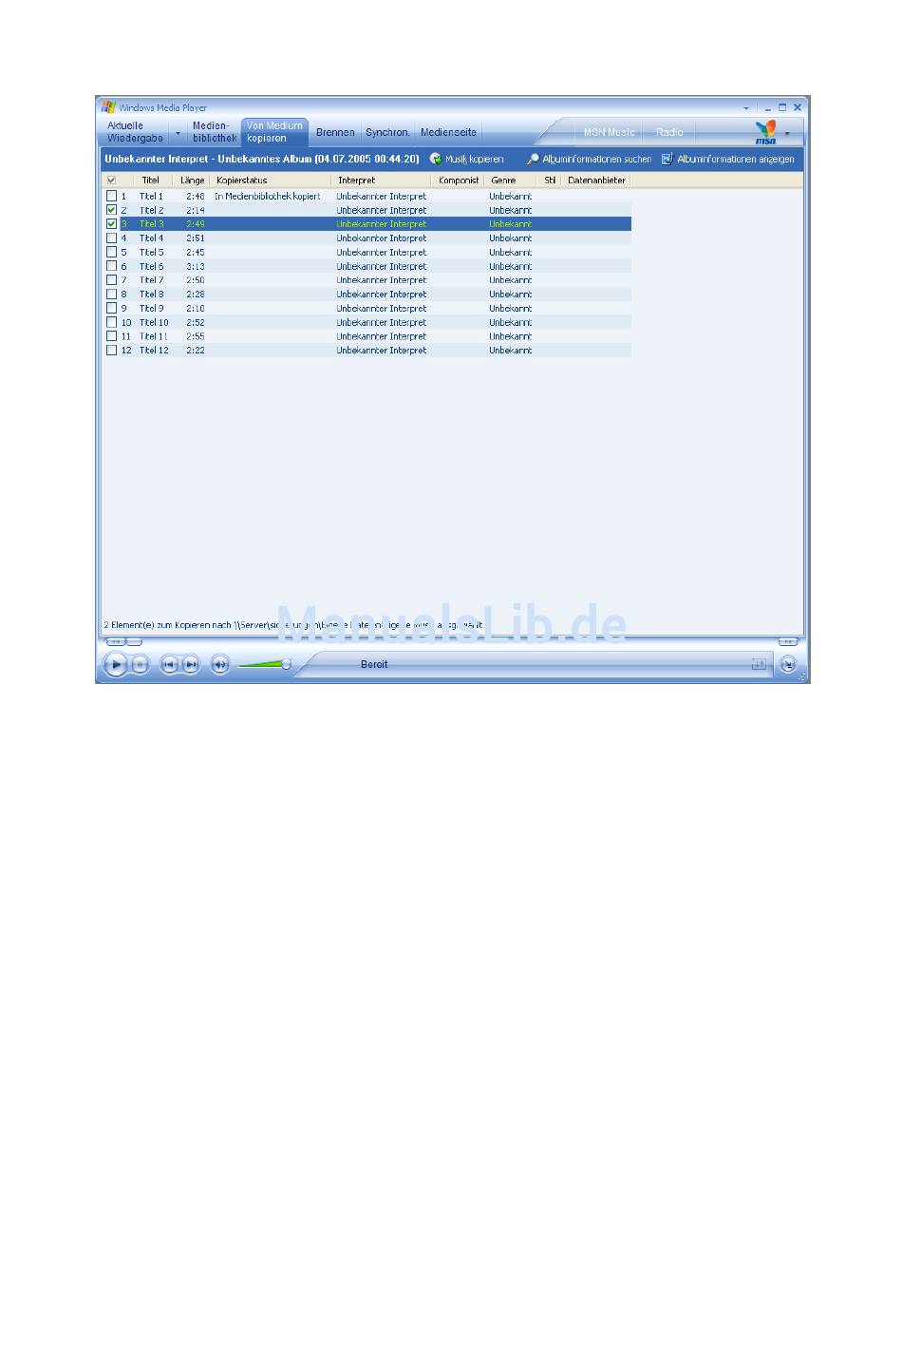Click 'In Medienbibliothek kopiert' status text
Viewport: 902px width, 1351px height.
tap(268, 197)
